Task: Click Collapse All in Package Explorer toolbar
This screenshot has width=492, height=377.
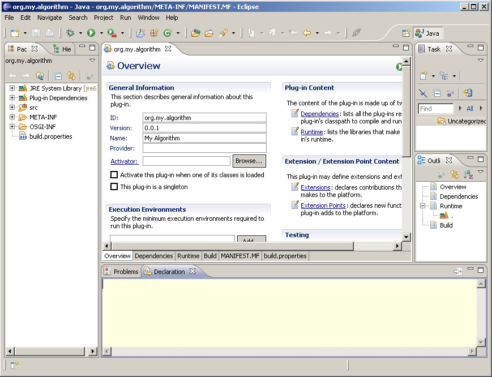Action: (58, 76)
